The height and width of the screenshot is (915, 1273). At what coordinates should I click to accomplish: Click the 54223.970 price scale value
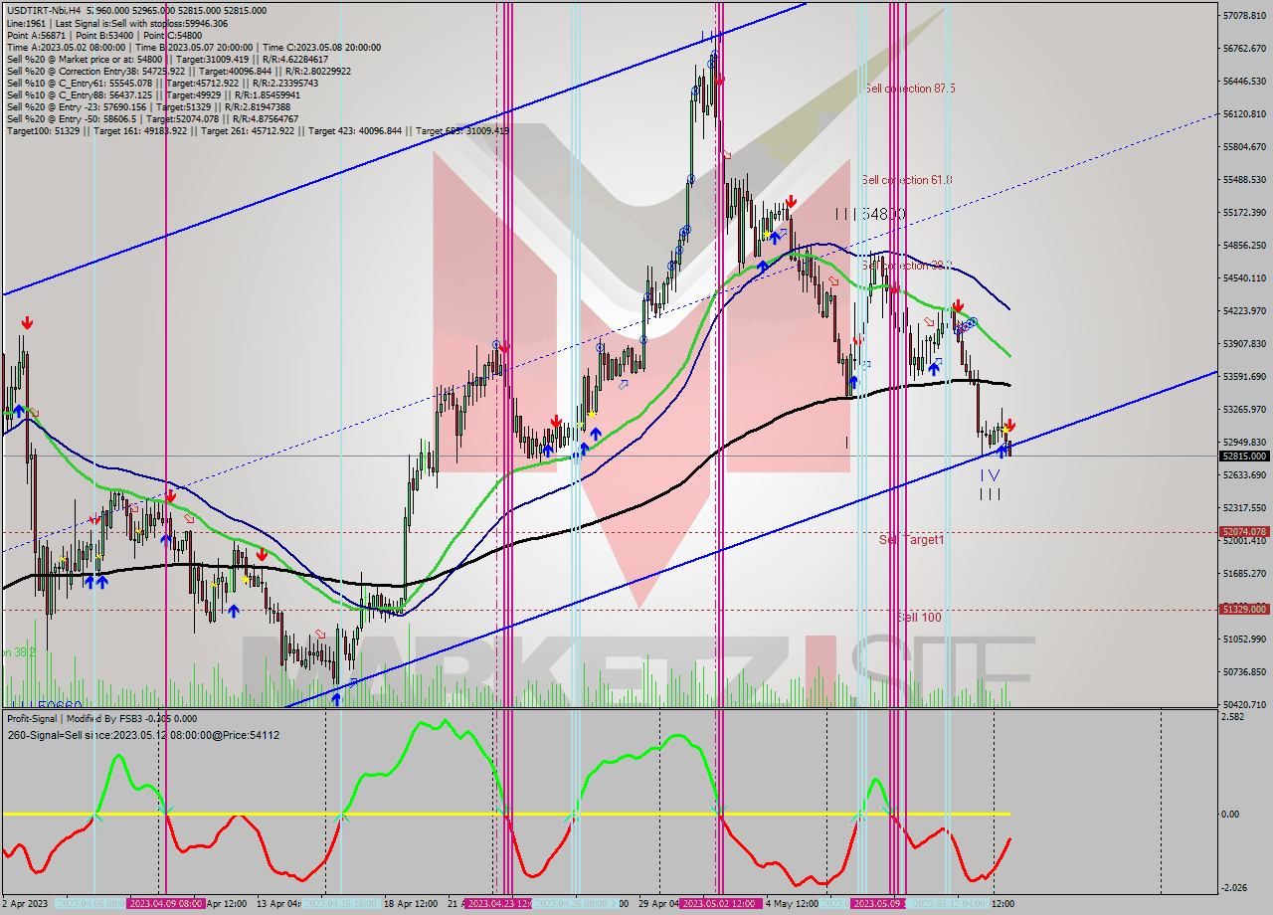1244,311
